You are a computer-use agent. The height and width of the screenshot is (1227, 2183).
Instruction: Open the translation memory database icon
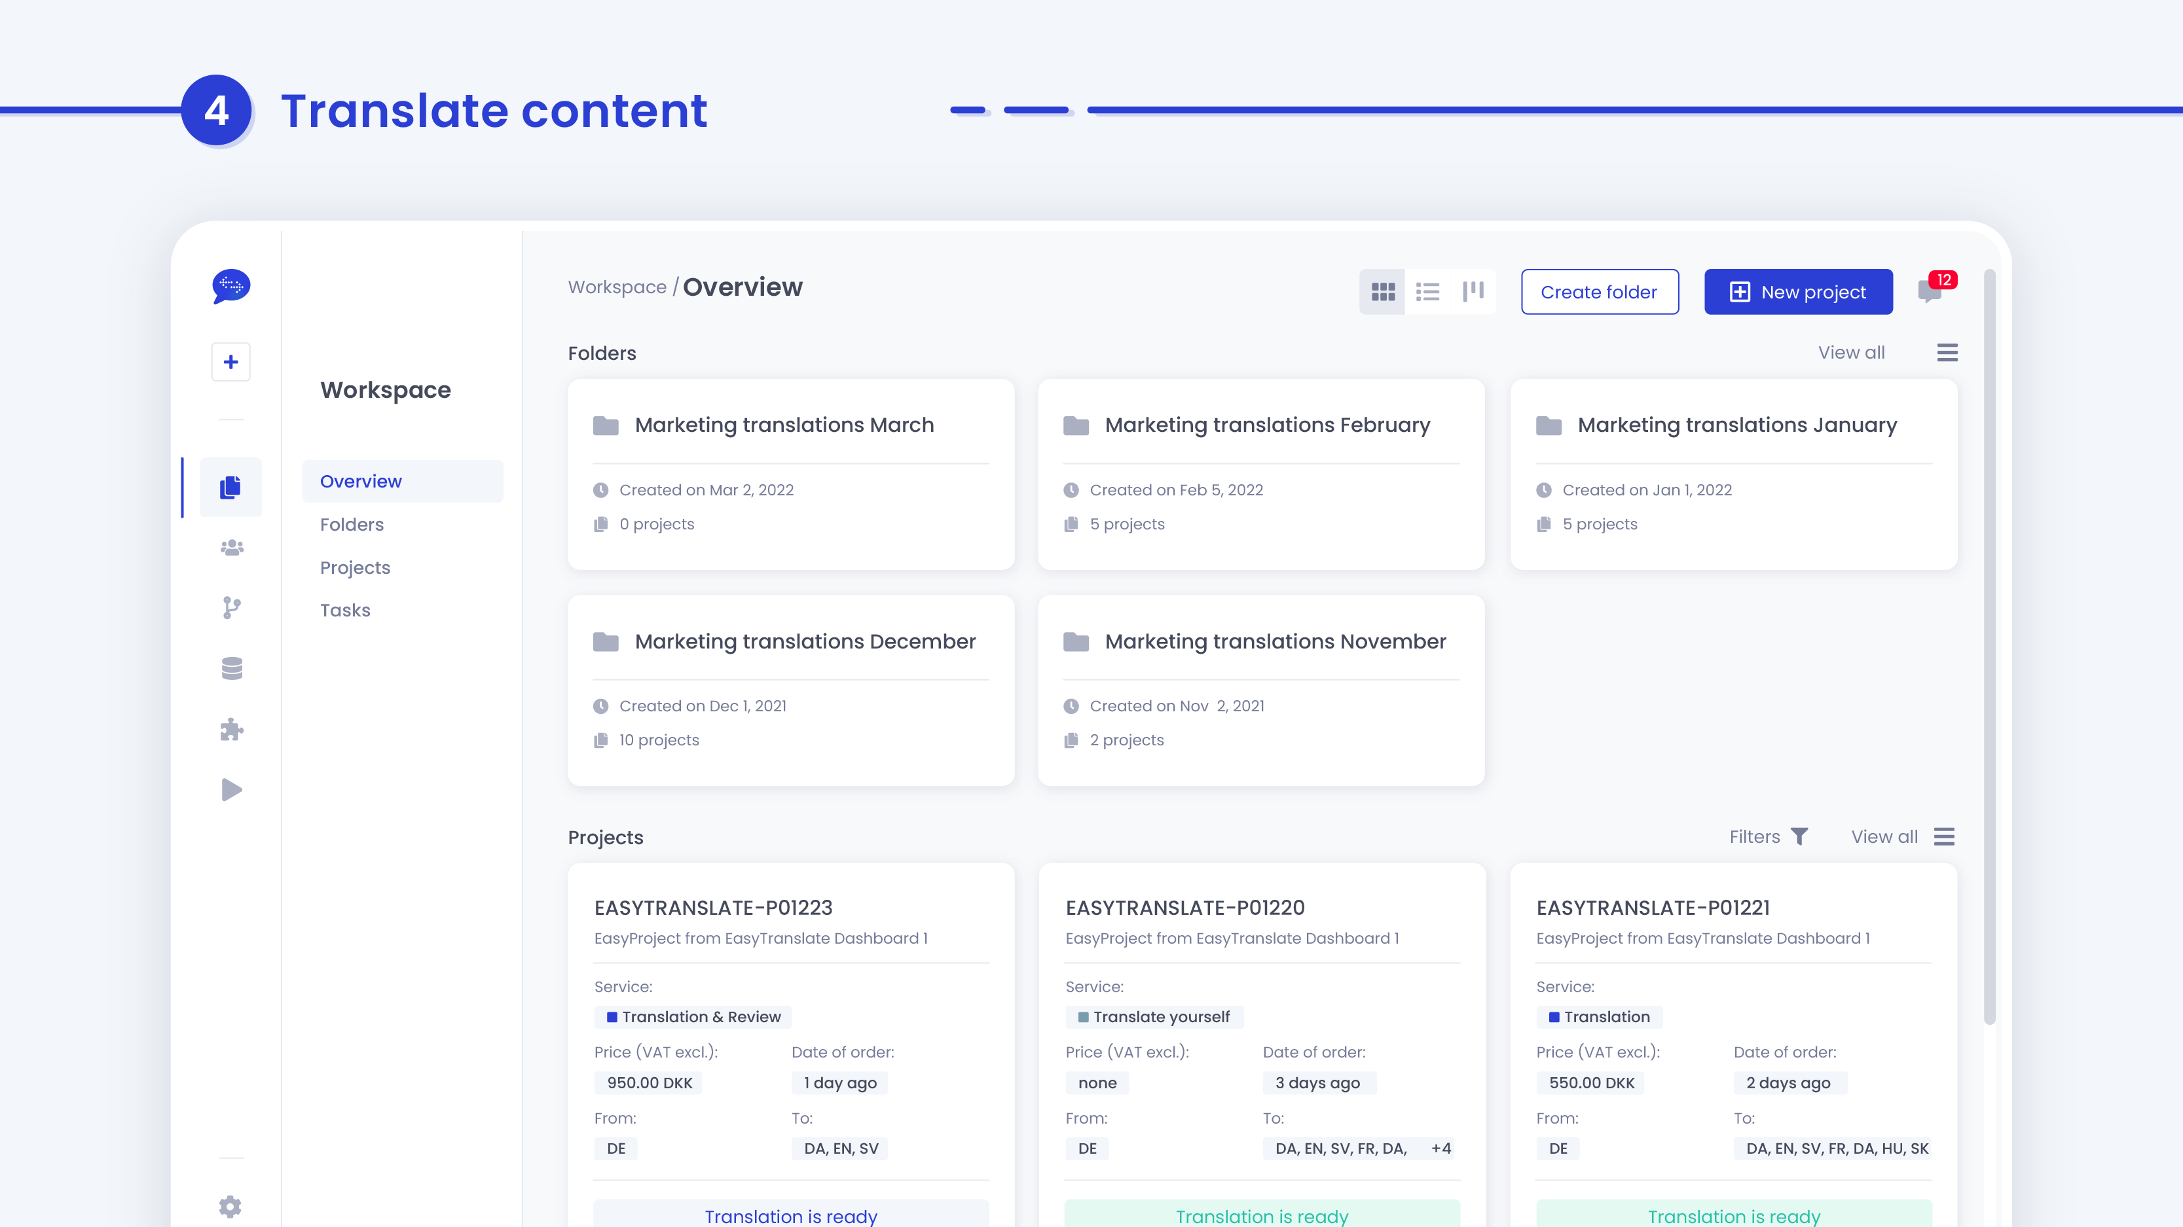click(230, 668)
